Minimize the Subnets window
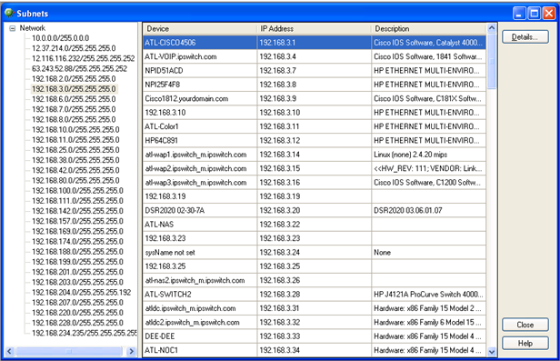 [x=519, y=14]
